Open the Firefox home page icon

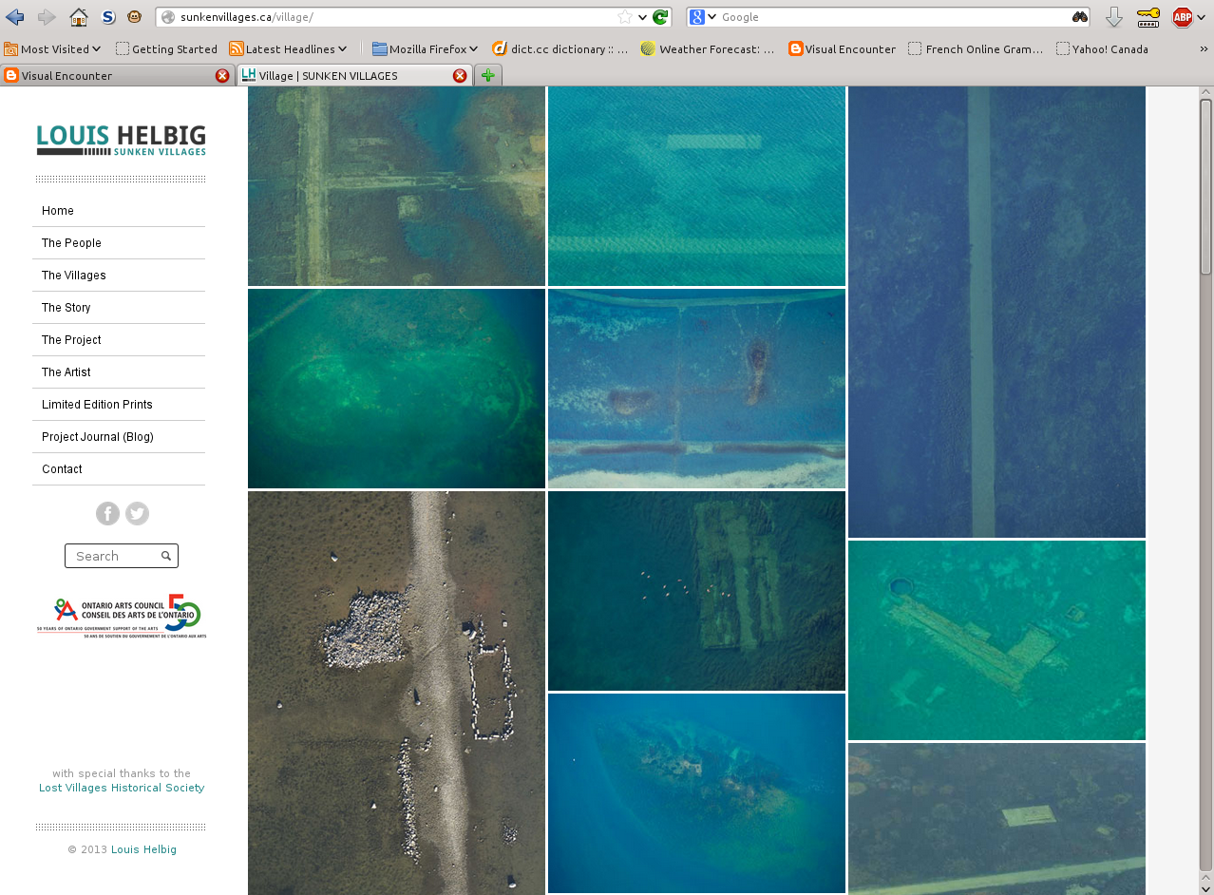[79, 16]
